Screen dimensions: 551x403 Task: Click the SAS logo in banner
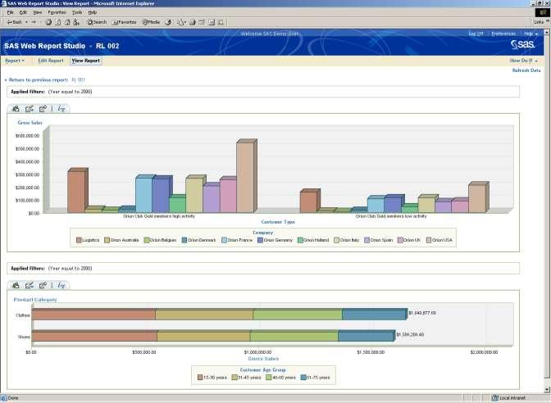tap(523, 44)
